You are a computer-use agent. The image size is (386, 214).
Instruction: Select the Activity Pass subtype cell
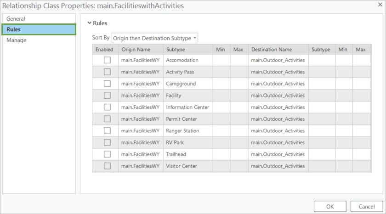188,72
